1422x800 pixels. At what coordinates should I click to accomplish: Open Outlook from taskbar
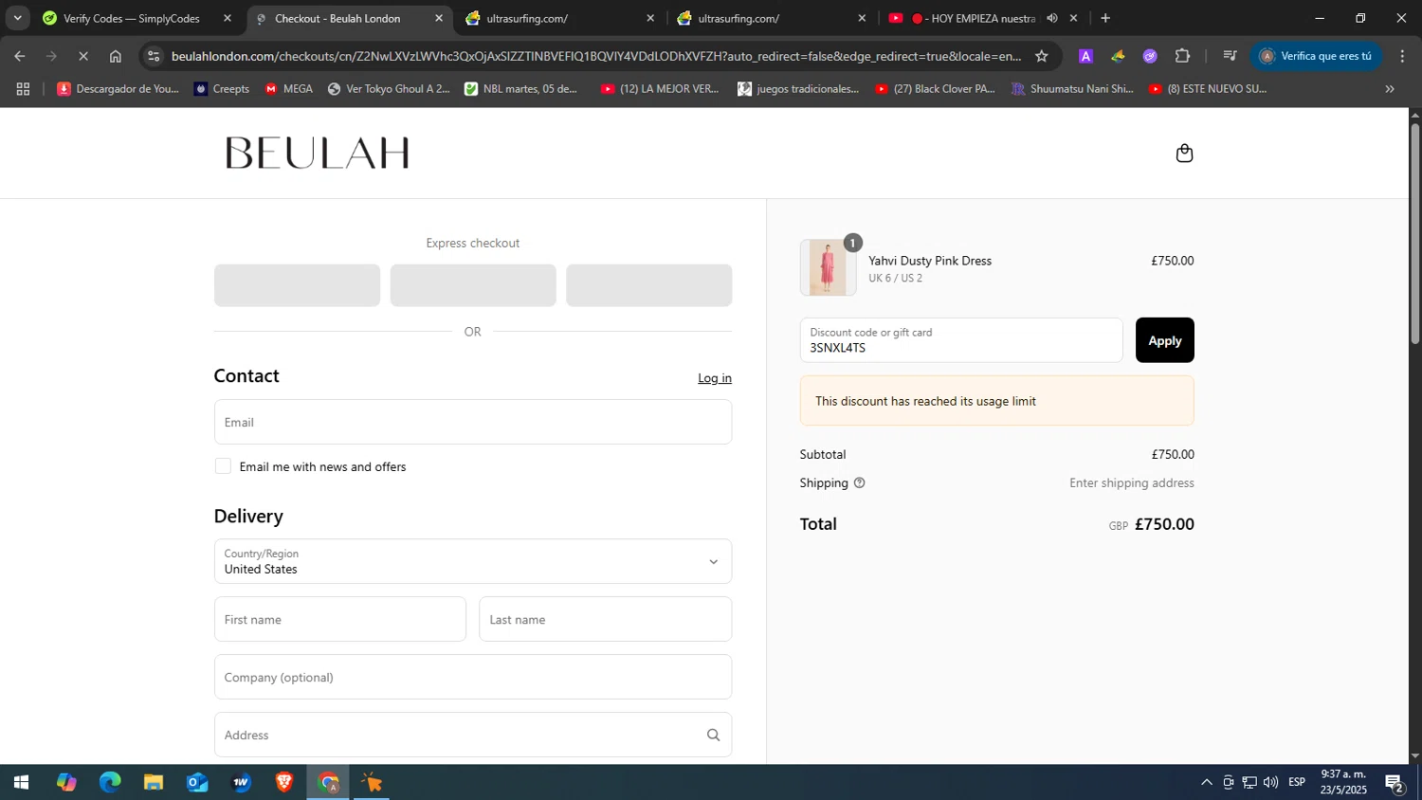point(197,783)
